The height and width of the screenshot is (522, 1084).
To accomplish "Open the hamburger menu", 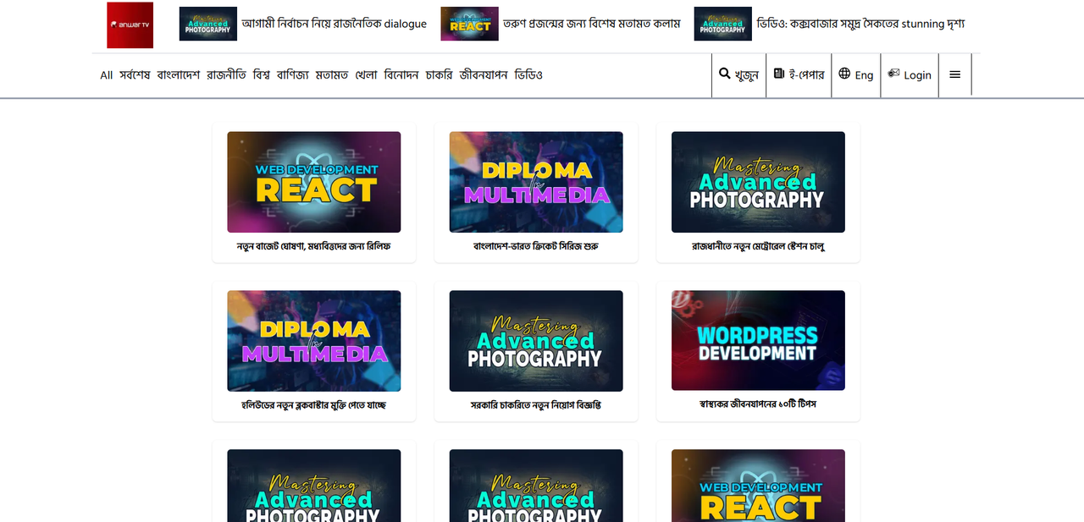I will pyautogui.click(x=955, y=74).
